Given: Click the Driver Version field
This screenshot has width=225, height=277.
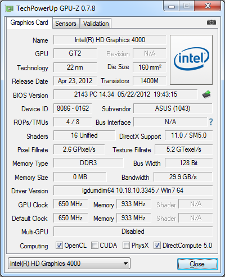Looking at the screenshot, I should [133, 190].
